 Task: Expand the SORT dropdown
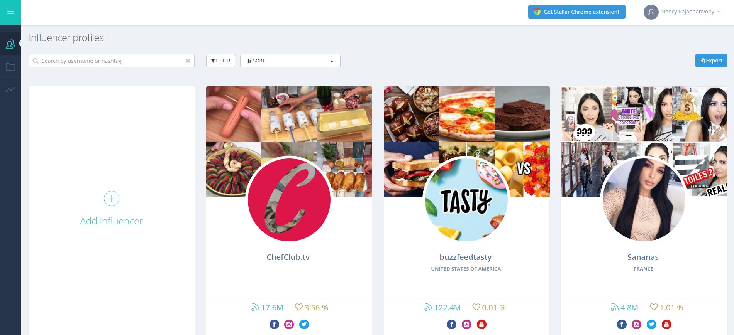click(x=290, y=61)
